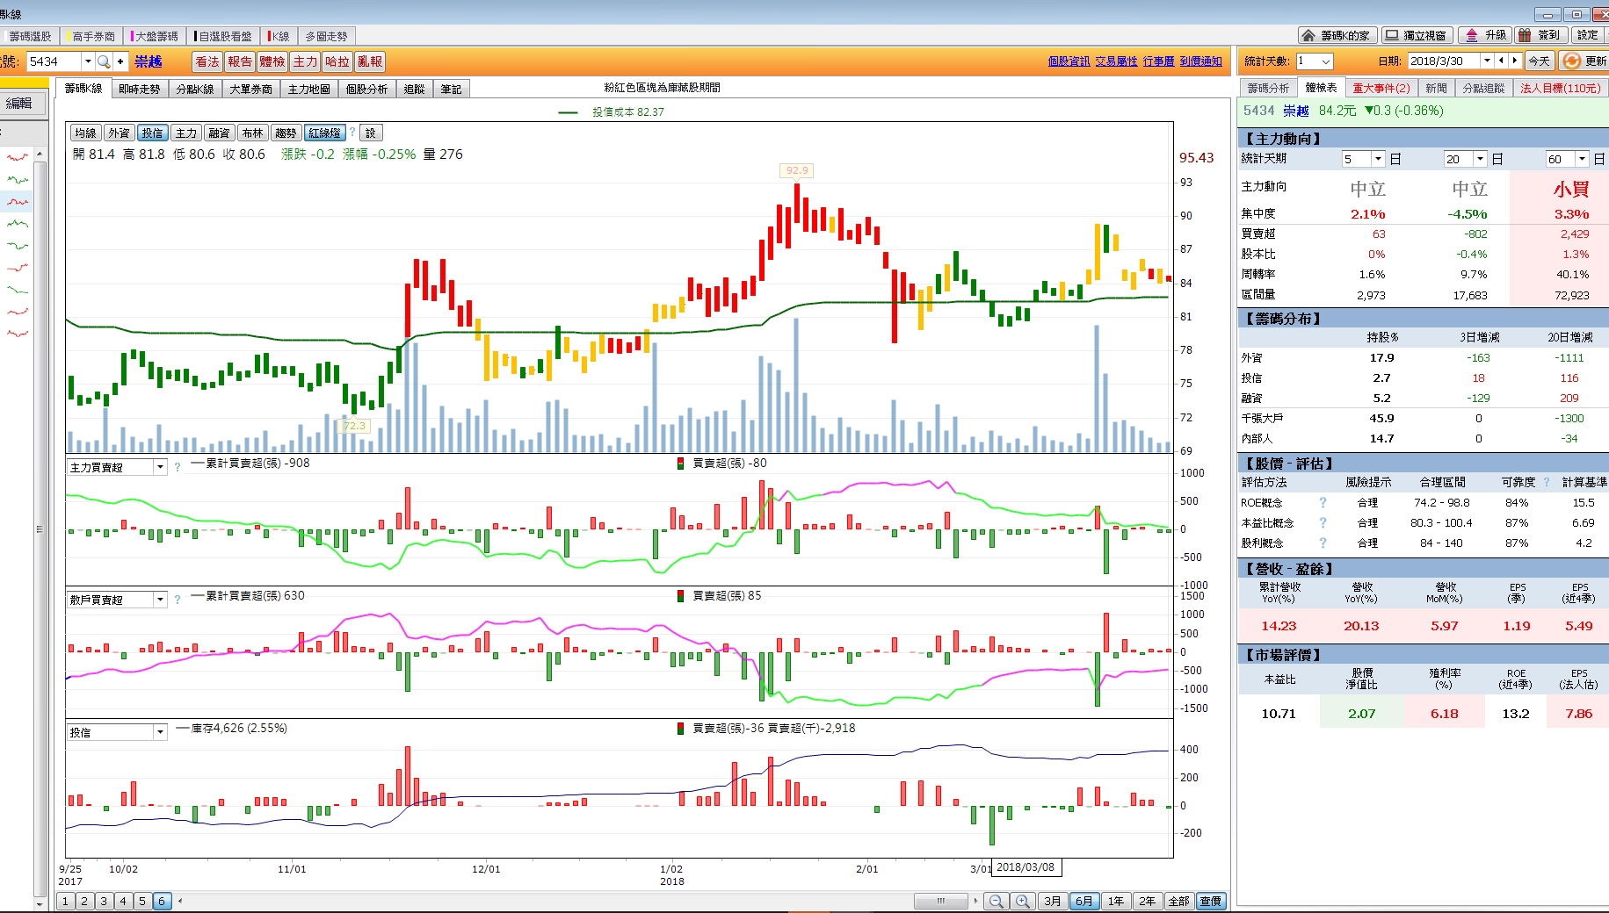This screenshot has width=1609, height=913.
Task: Toggle 趨勢 trend overlay
Action: (286, 133)
